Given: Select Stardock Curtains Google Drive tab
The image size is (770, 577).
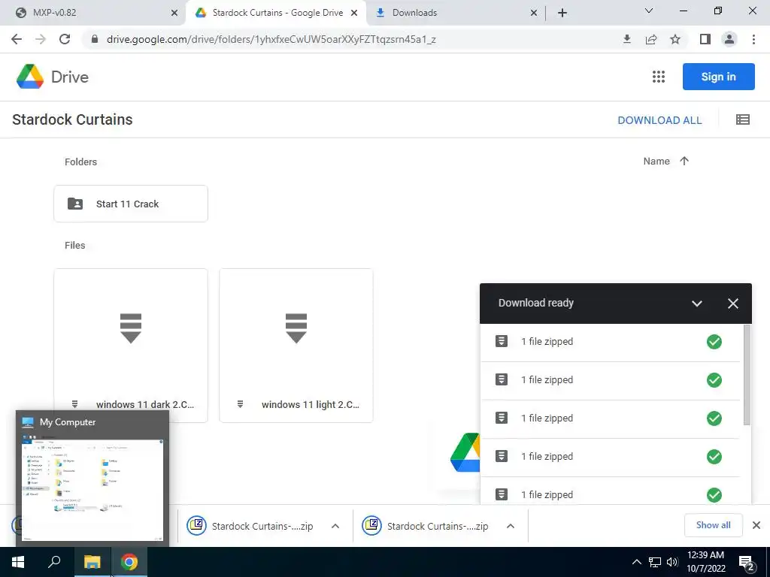Looking at the screenshot, I should tap(275, 13).
